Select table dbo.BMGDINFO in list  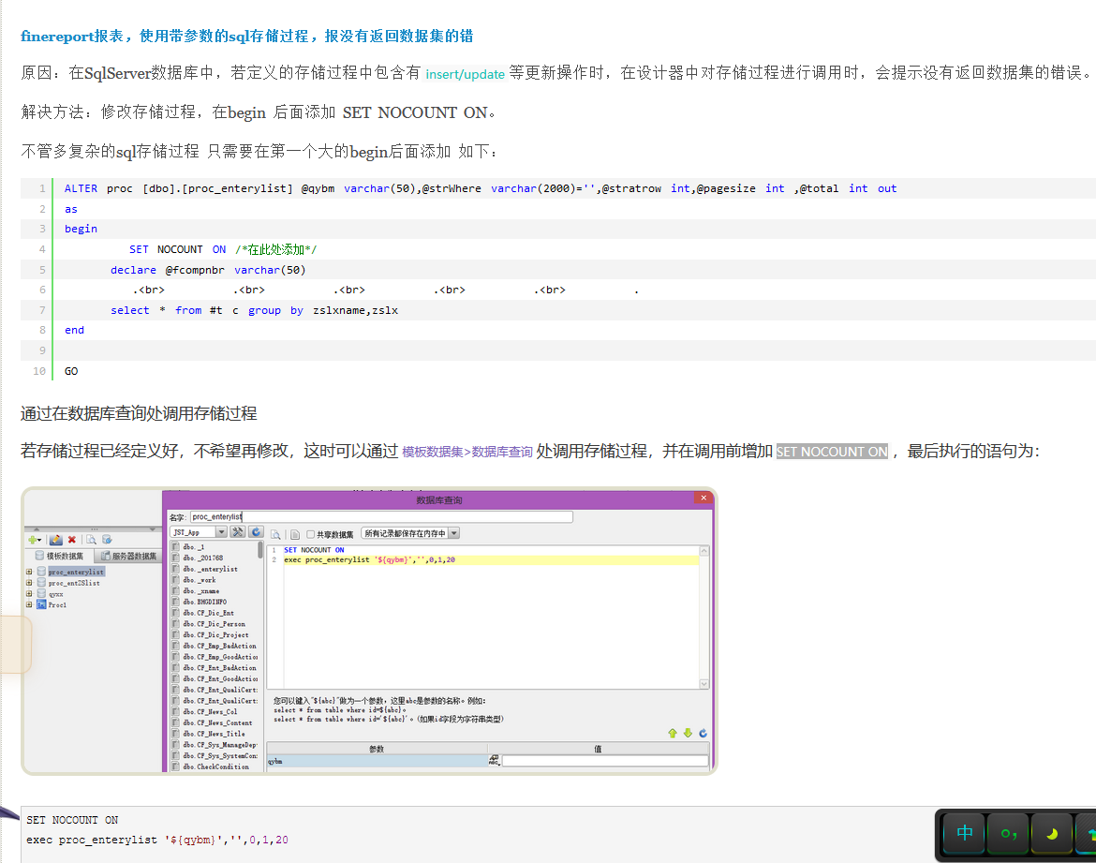point(204,602)
